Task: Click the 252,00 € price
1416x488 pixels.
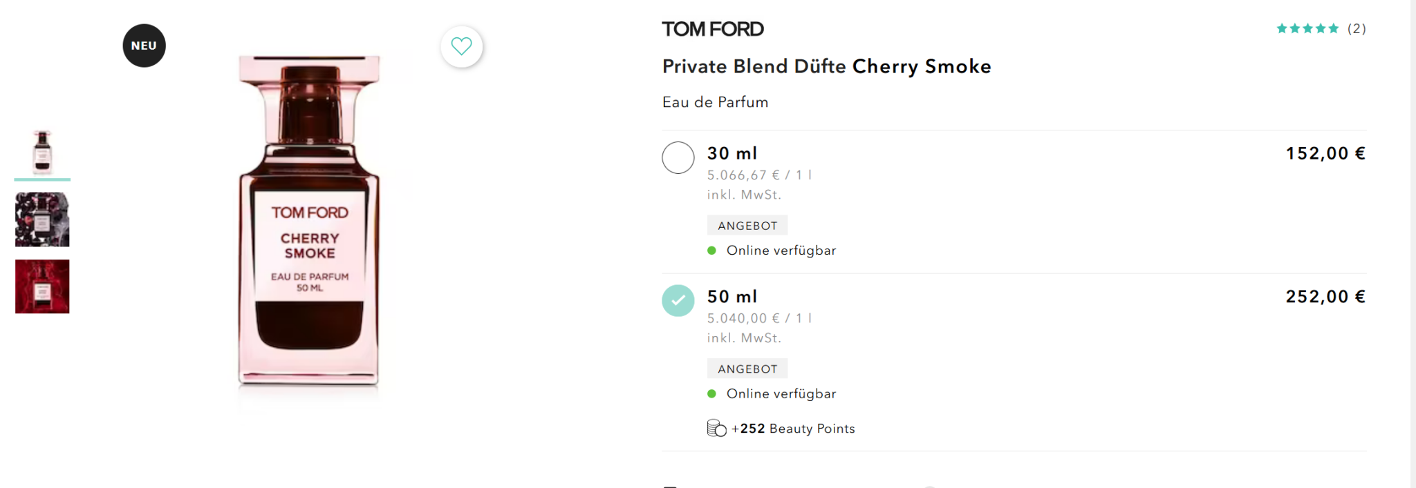Action: pyautogui.click(x=1325, y=297)
